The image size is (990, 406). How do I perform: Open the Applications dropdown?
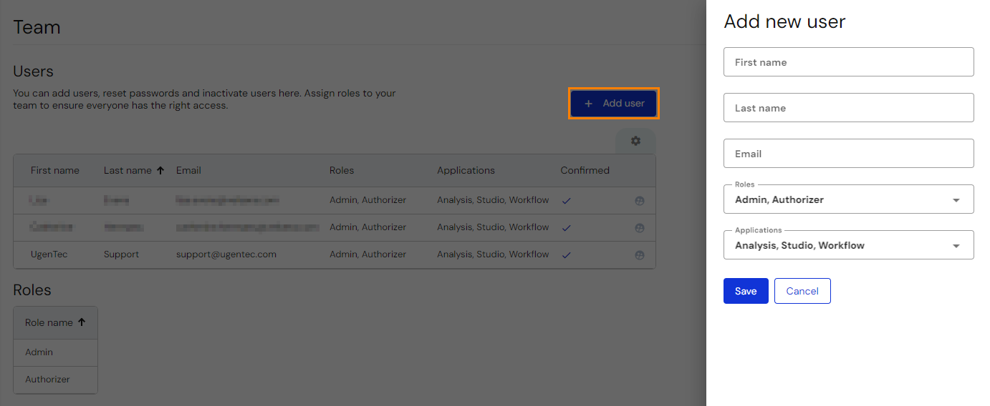849,245
